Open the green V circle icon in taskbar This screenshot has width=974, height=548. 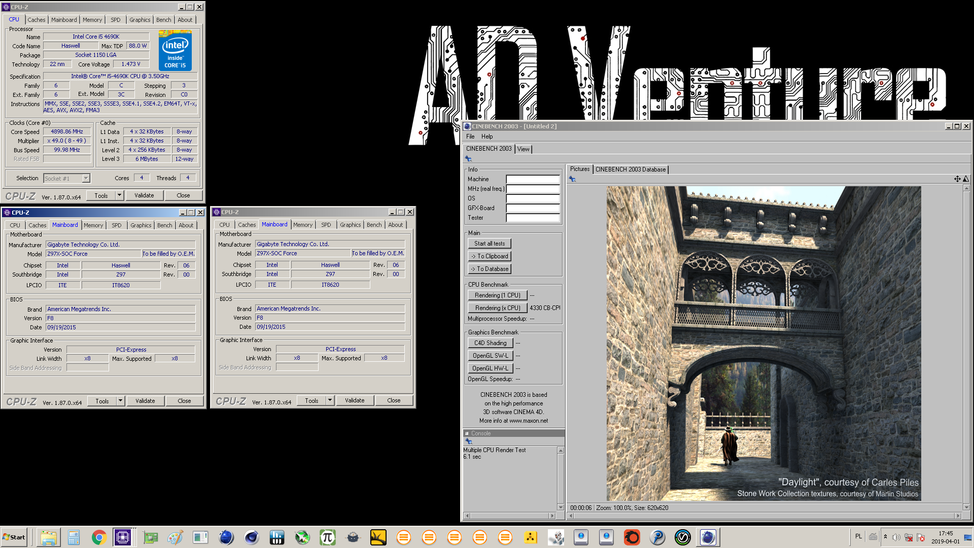(x=682, y=537)
